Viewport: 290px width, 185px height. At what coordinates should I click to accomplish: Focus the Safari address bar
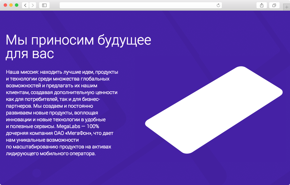click(138, 5)
